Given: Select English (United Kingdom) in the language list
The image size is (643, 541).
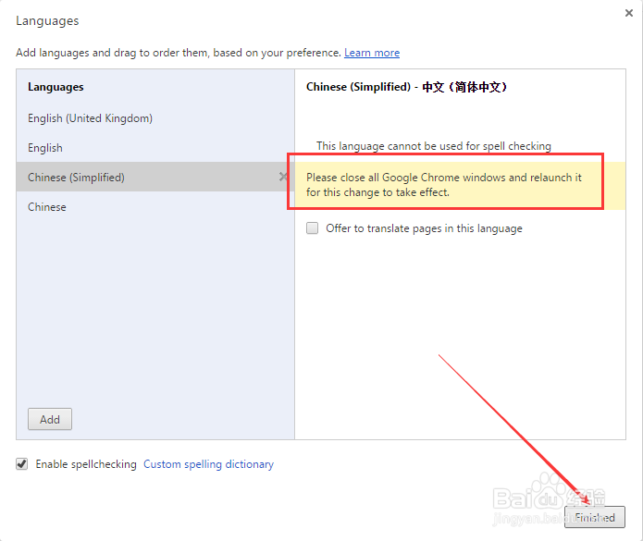Looking at the screenshot, I should (155, 118).
